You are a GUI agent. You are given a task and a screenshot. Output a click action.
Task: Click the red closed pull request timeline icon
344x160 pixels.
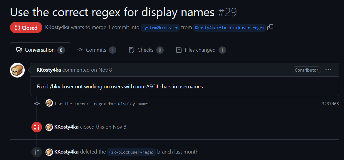pos(37,127)
